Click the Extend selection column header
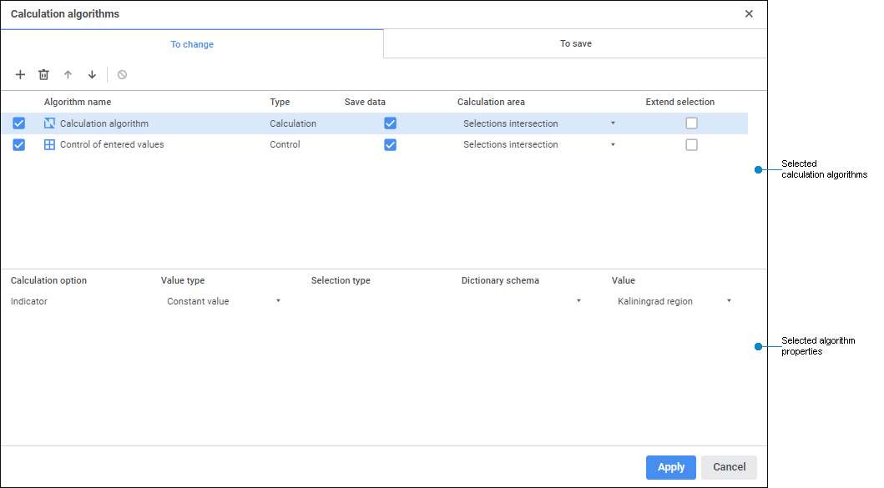 [680, 102]
